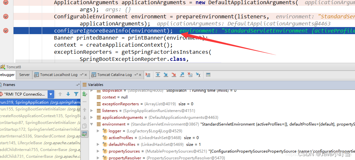355x160 pixels.
Task: Expand the logger field node
Action: point(98,131)
